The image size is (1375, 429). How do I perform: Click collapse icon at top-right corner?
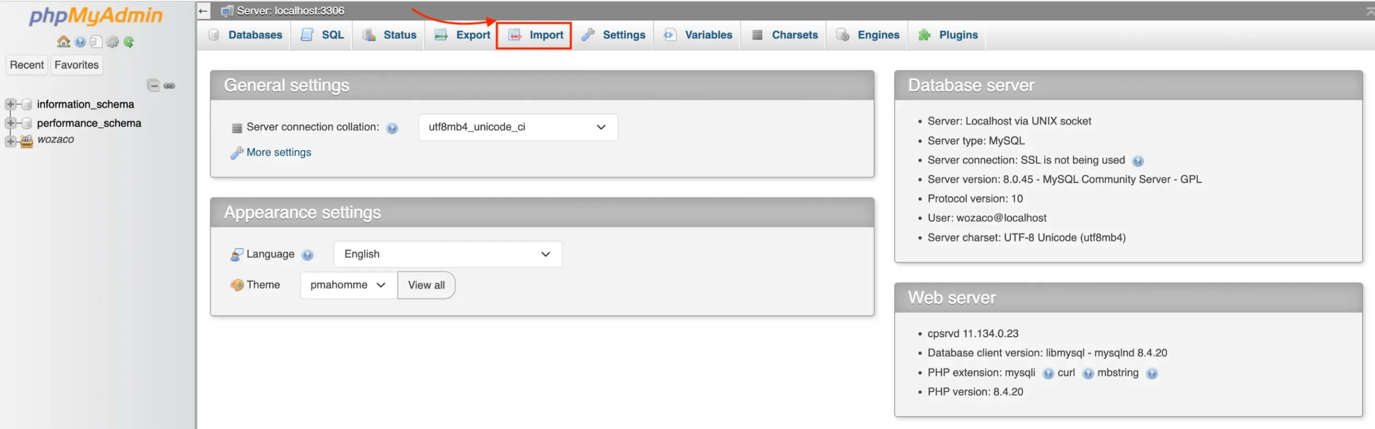[1370, 11]
